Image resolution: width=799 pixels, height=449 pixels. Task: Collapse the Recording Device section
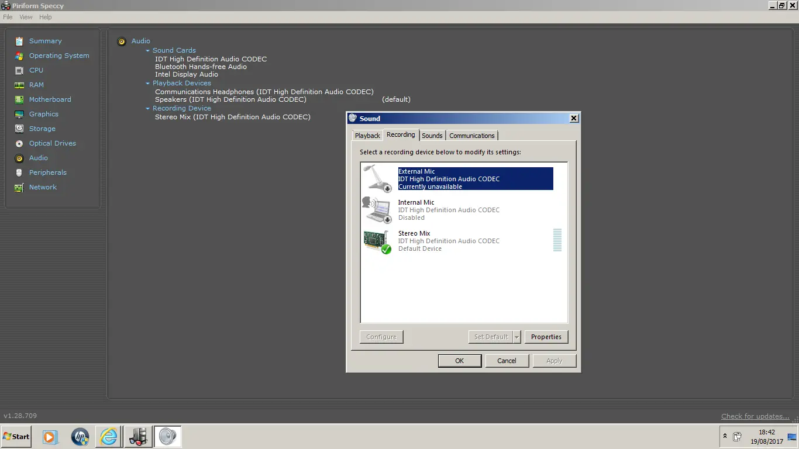click(148, 109)
